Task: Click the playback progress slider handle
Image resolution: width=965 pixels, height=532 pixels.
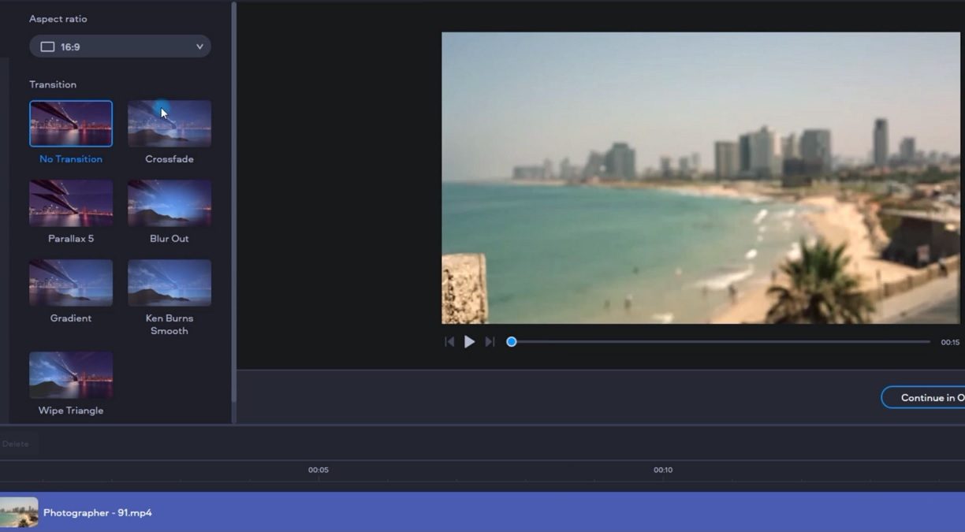Action: point(511,341)
